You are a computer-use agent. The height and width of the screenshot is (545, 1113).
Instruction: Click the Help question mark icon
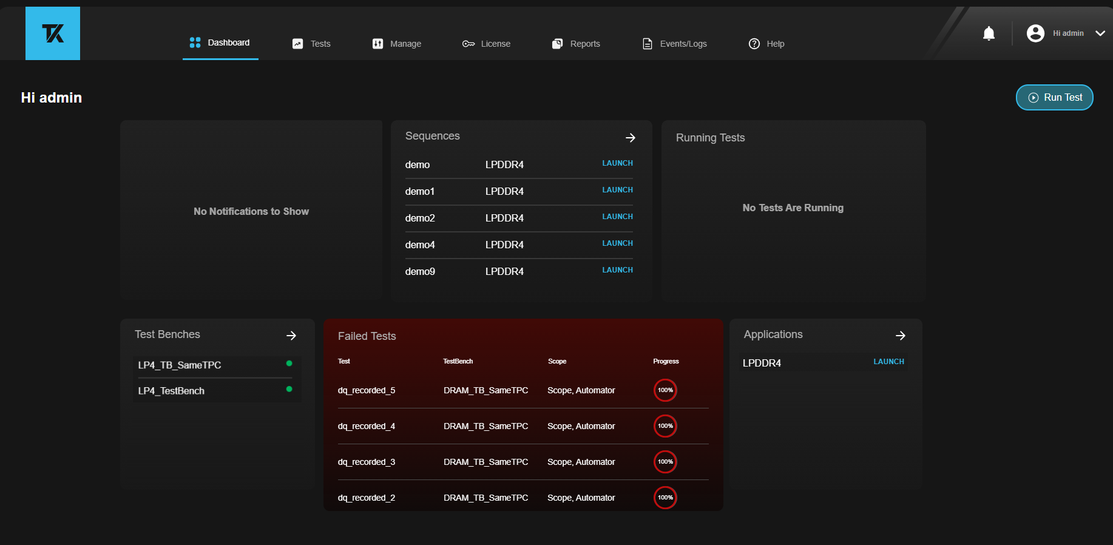click(x=754, y=44)
